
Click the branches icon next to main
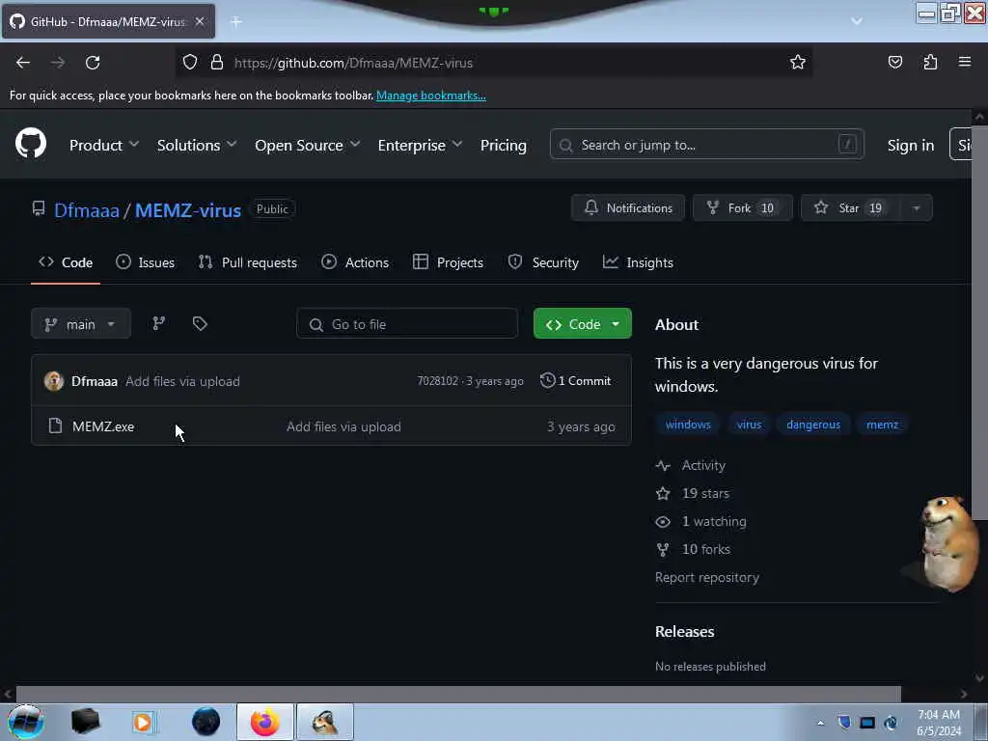[x=159, y=324]
